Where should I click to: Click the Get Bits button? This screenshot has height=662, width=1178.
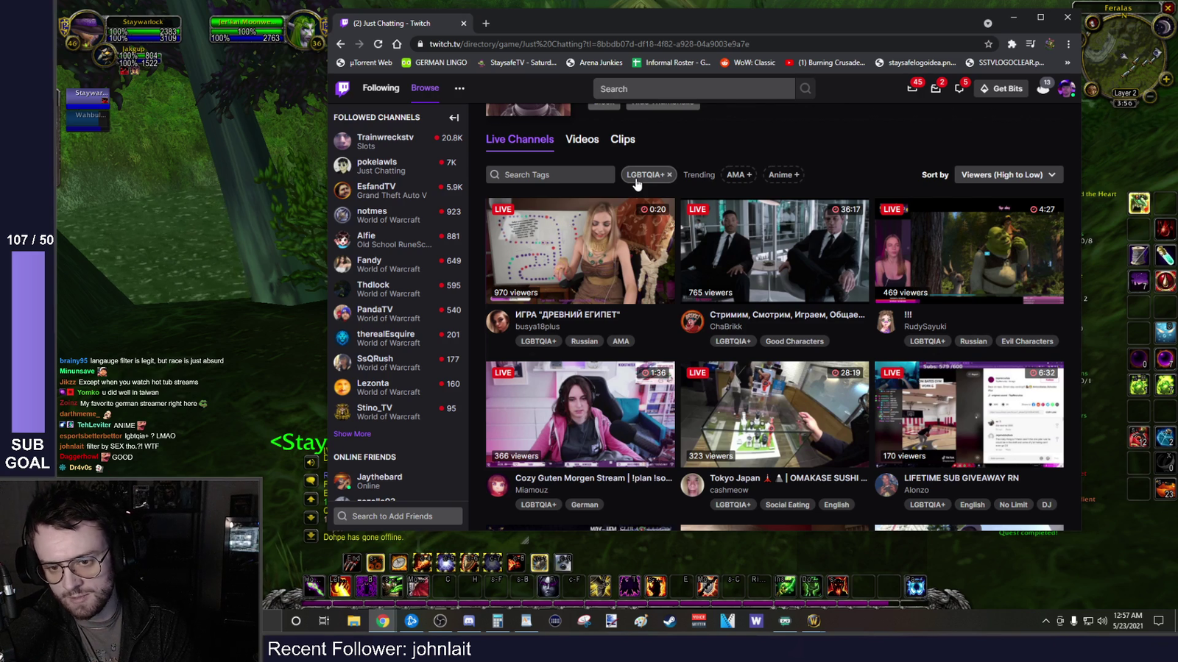click(x=1001, y=89)
